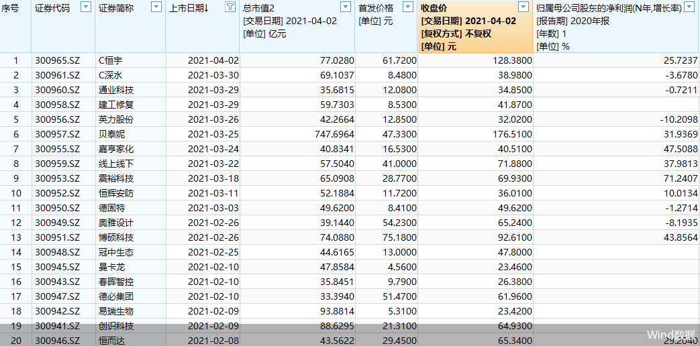Open the 证券简称 column dropdown arrow
This screenshot has width=700, height=346.
click(x=156, y=7)
